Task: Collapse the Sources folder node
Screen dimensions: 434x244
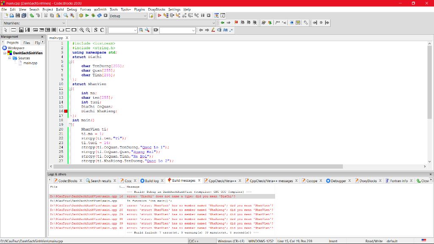Action: click(10, 58)
